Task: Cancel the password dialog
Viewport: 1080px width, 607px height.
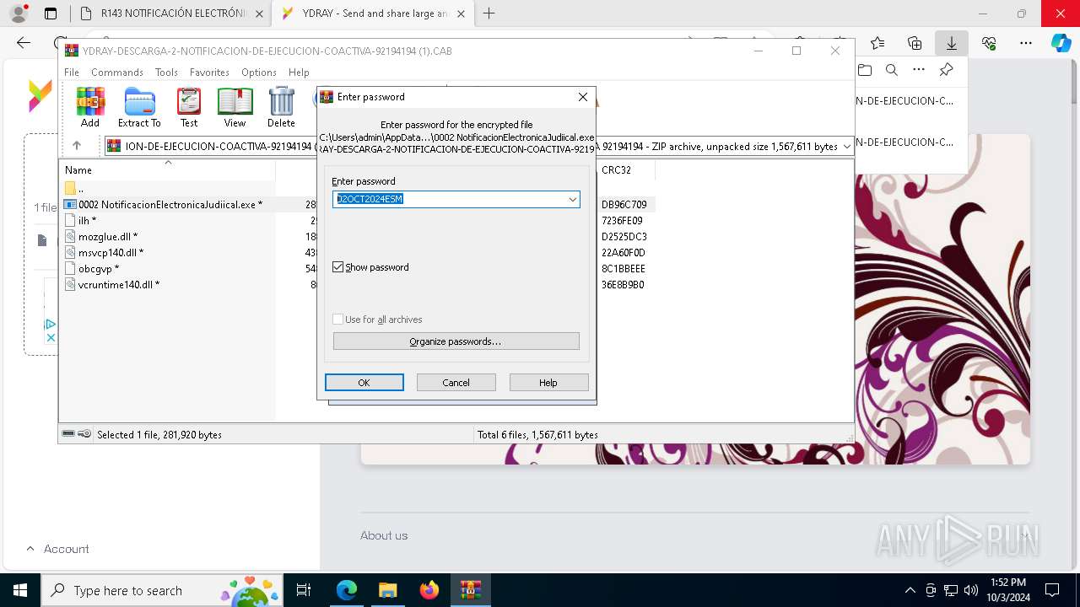Action: pyautogui.click(x=456, y=383)
